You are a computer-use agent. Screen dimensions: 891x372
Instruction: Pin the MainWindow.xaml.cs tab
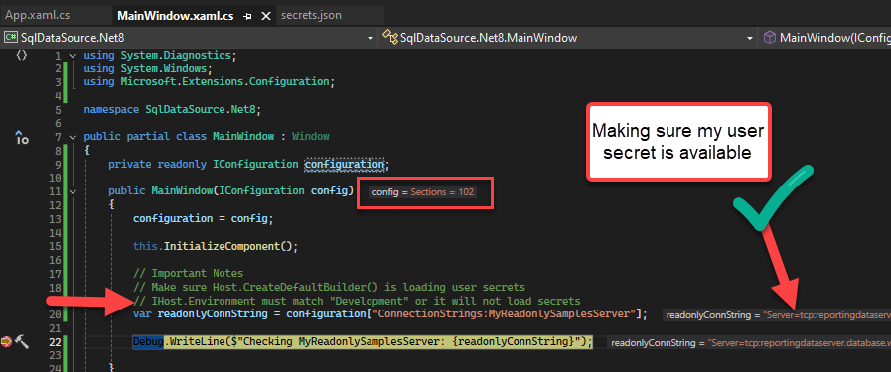pos(247,16)
